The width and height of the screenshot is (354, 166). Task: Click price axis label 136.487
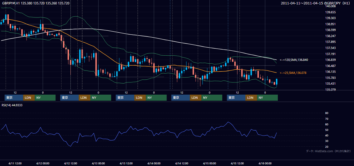click(330, 66)
